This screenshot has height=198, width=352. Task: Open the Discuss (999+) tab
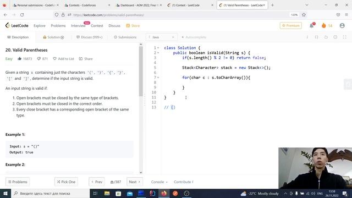point(89,37)
